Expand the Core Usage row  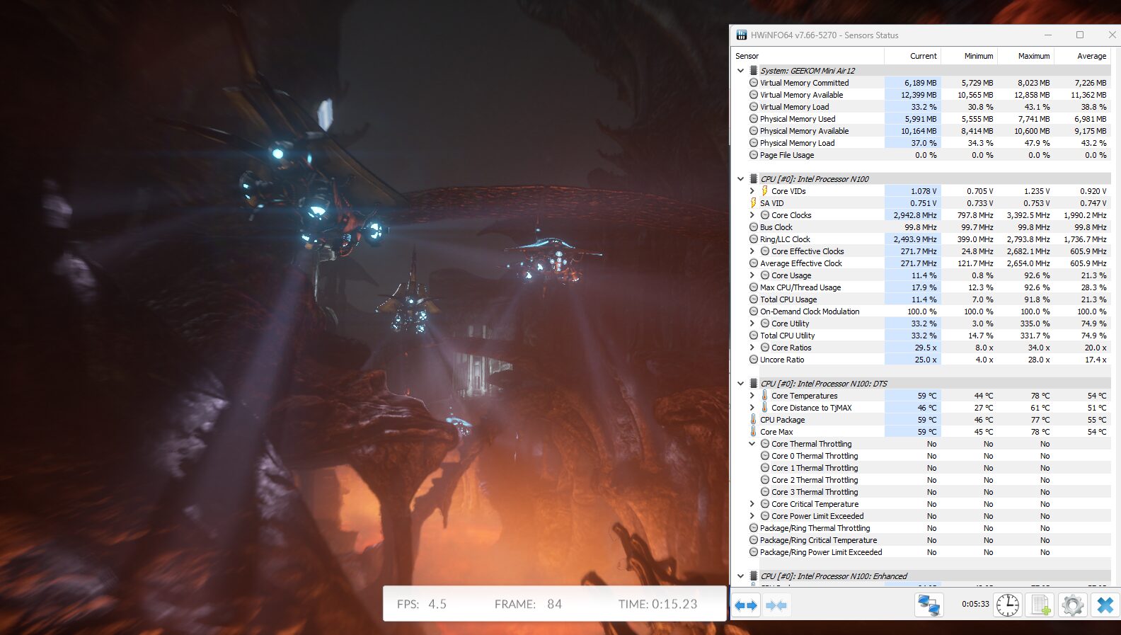click(x=752, y=275)
